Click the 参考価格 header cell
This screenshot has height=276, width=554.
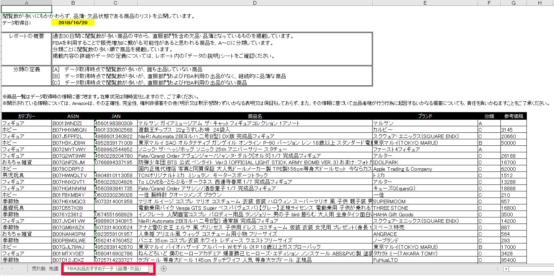click(x=513, y=116)
